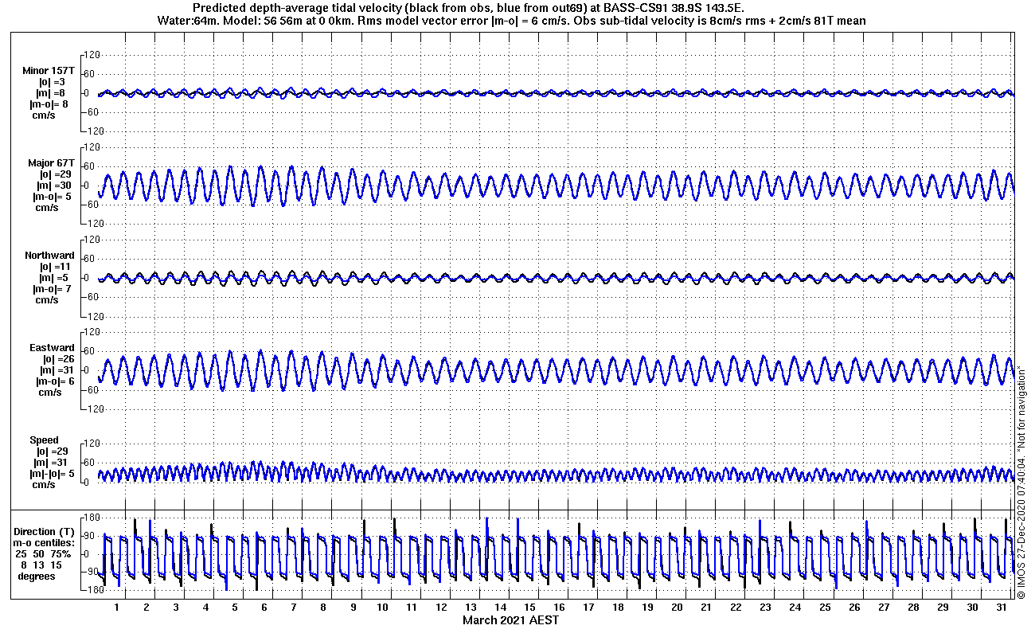
Task: Click the '-60' tick in the Eastward panel
Action: 92,389
